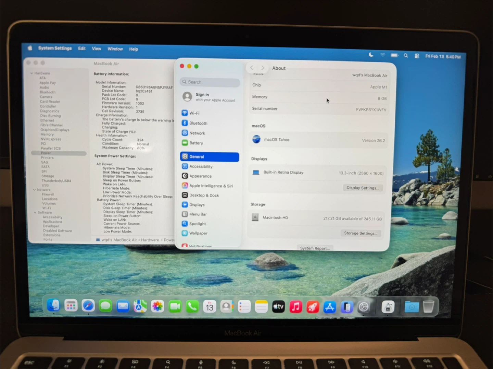493x369 pixels.
Task: Go forward in About pane
Action: point(263,68)
